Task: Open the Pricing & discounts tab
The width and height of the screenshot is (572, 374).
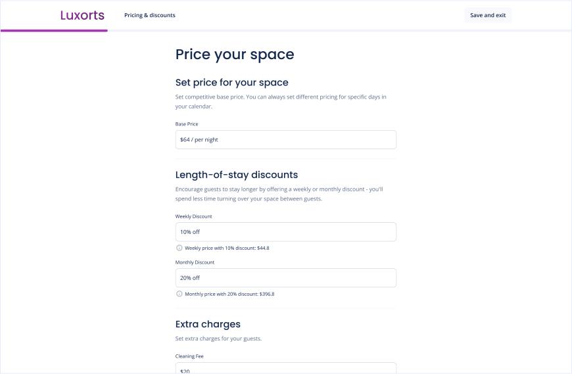Action: (x=149, y=15)
